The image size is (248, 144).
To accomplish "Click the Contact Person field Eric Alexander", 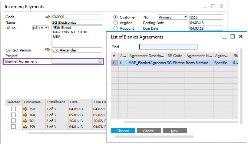I will click(77, 50).
